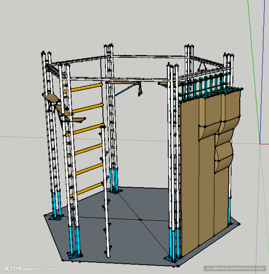Click the bottommost yellow ladder rung
269x274 pixels.
(x=86, y=190)
